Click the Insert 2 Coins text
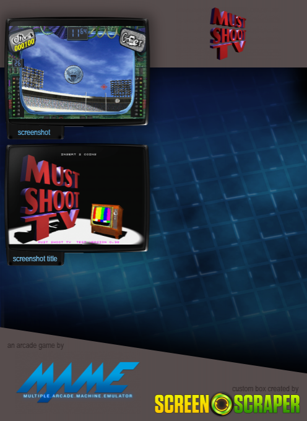The image size is (307, 421). (x=79, y=154)
